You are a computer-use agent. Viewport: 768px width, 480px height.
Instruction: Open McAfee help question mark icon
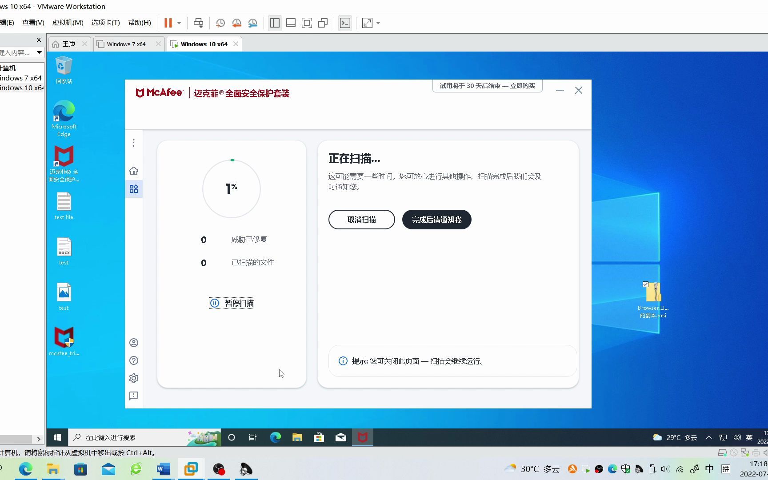click(x=134, y=360)
